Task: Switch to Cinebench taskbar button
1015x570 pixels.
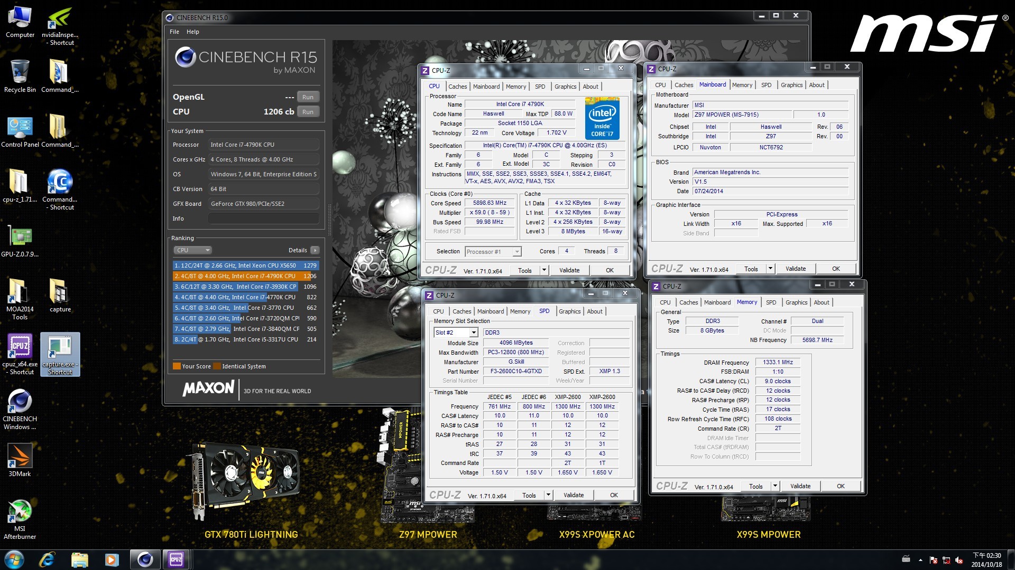Action: click(x=145, y=559)
